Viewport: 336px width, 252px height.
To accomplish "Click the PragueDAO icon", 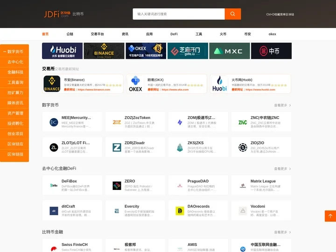I will pos(180,186).
